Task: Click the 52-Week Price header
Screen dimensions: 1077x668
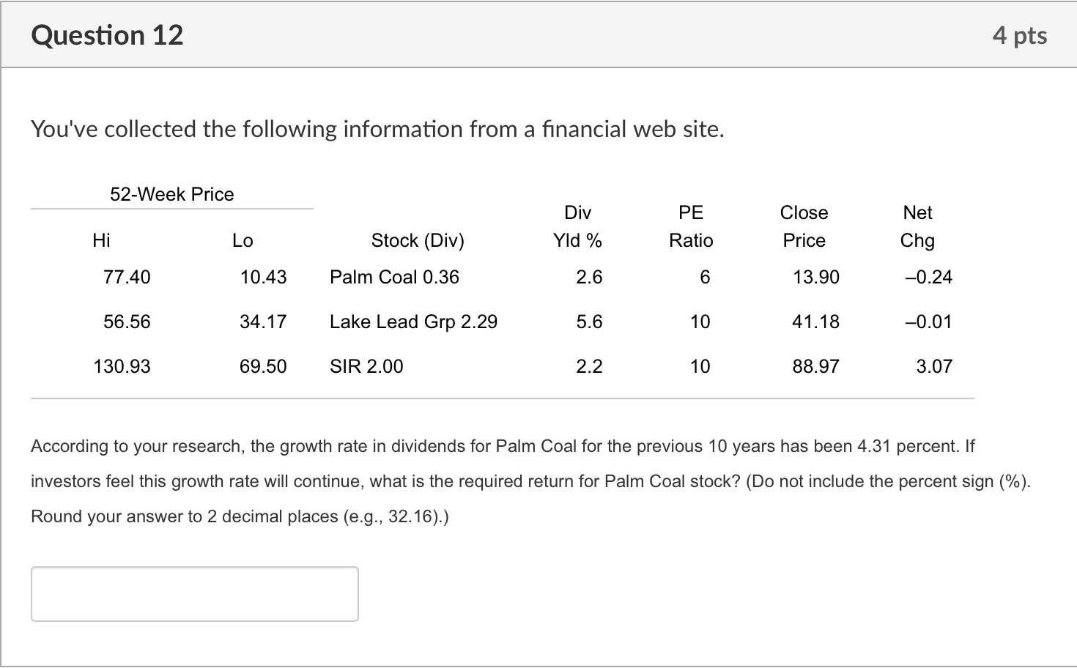Action: tap(171, 194)
